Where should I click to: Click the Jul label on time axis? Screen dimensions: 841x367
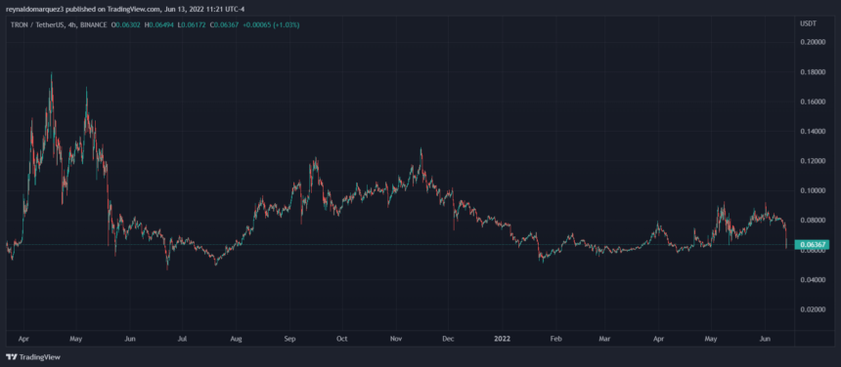(182, 339)
